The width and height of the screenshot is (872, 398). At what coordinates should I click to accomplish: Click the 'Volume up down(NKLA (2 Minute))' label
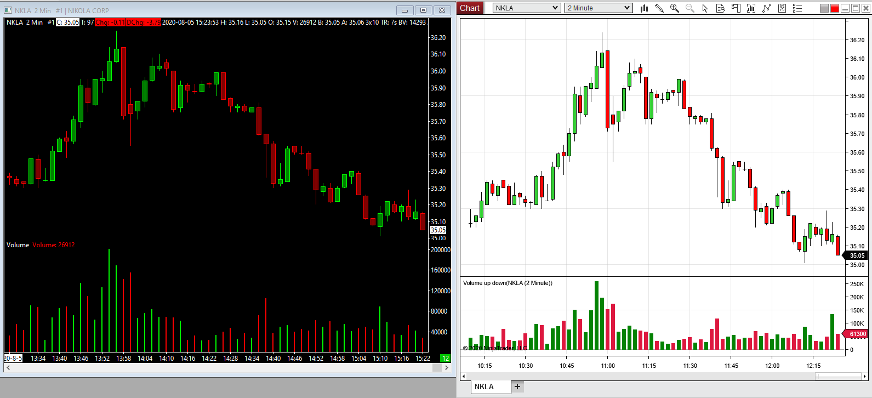(508, 283)
